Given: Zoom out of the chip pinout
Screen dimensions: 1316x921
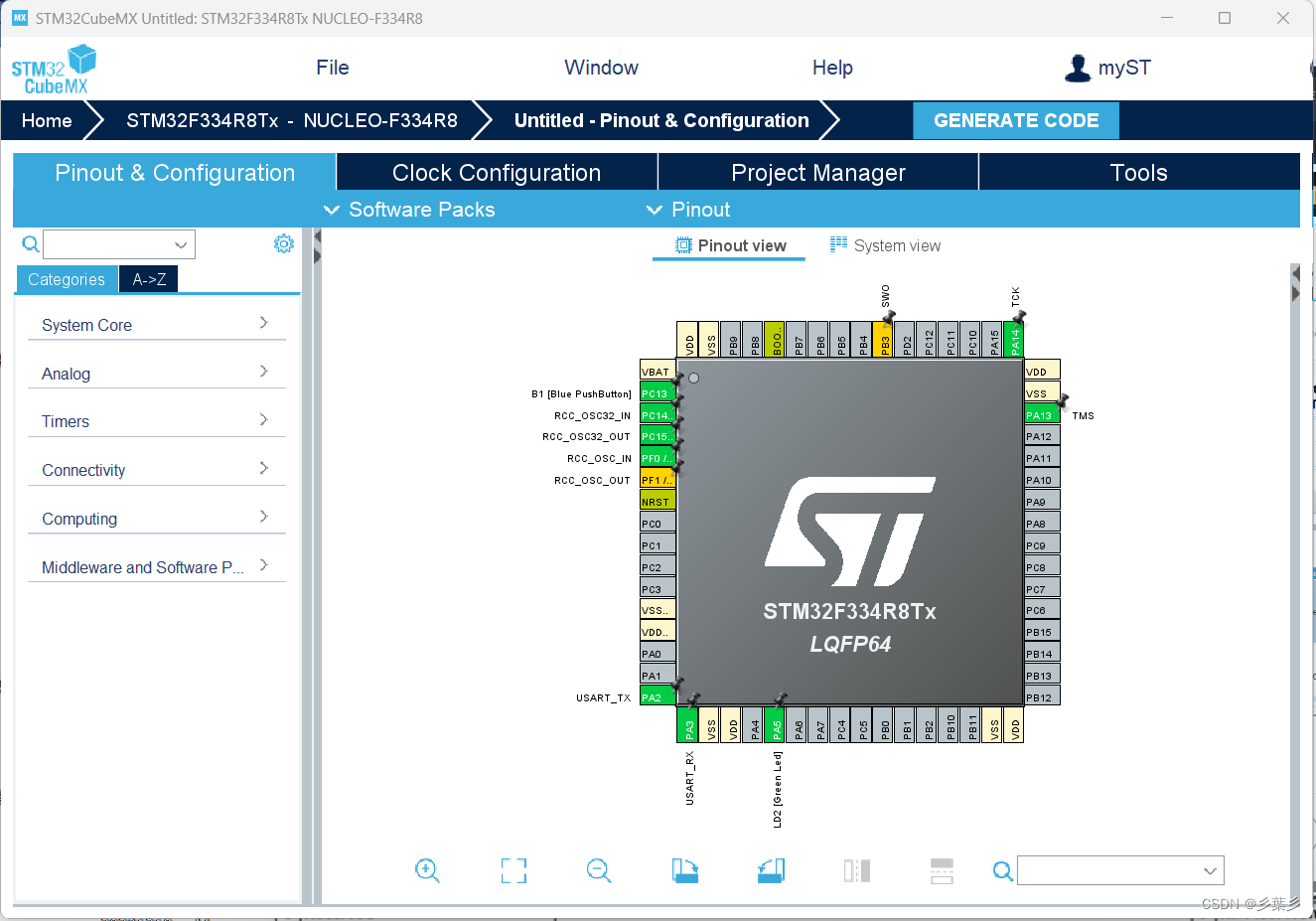Looking at the screenshot, I should (x=599, y=871).
